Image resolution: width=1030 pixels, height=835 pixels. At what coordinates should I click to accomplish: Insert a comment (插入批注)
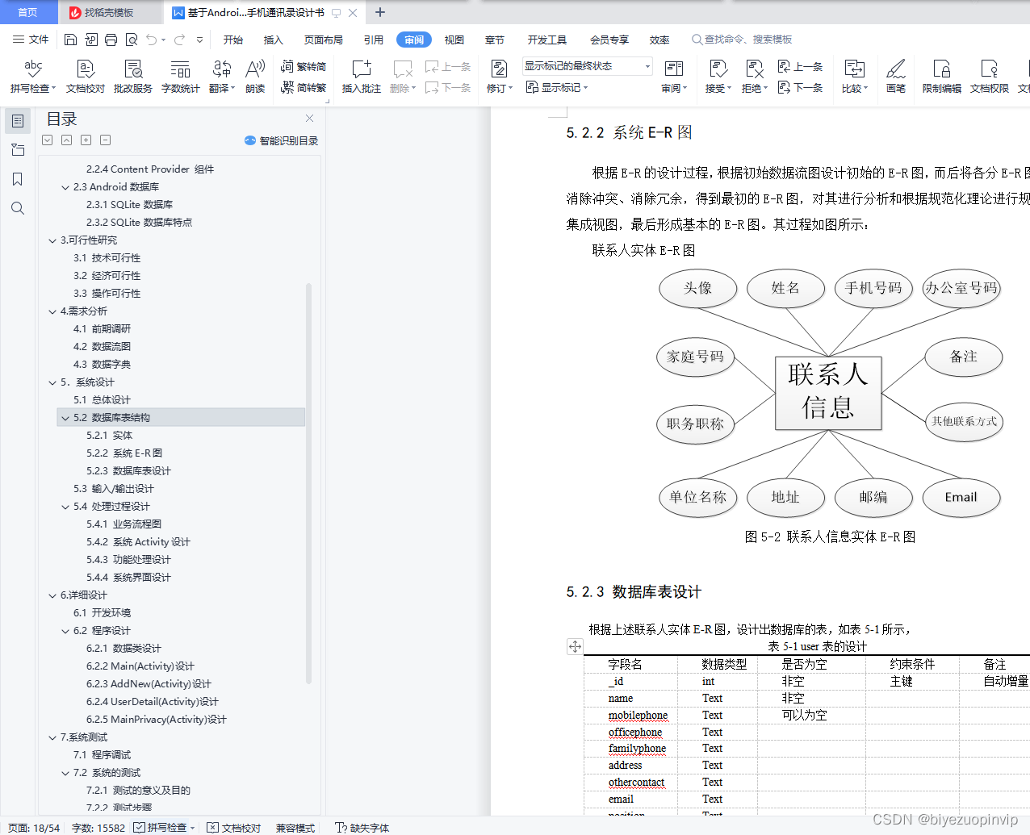pos(361,76)
